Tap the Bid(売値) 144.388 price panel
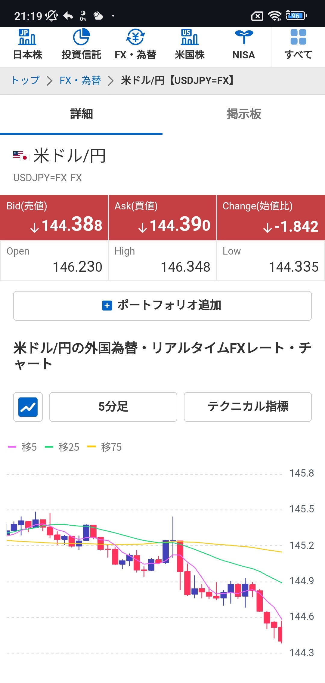The width and height of the screenshot is (325, 683). point(54,218)
